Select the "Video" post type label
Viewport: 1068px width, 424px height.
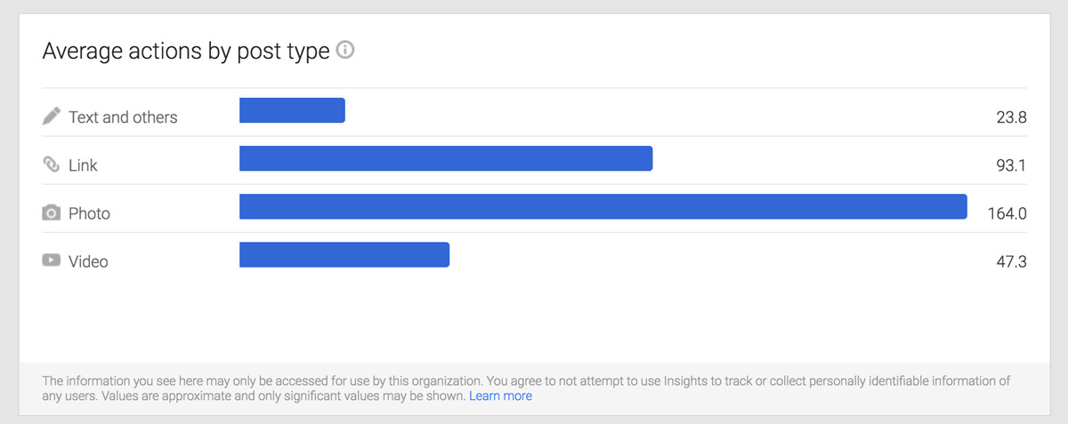pos(88,261)
